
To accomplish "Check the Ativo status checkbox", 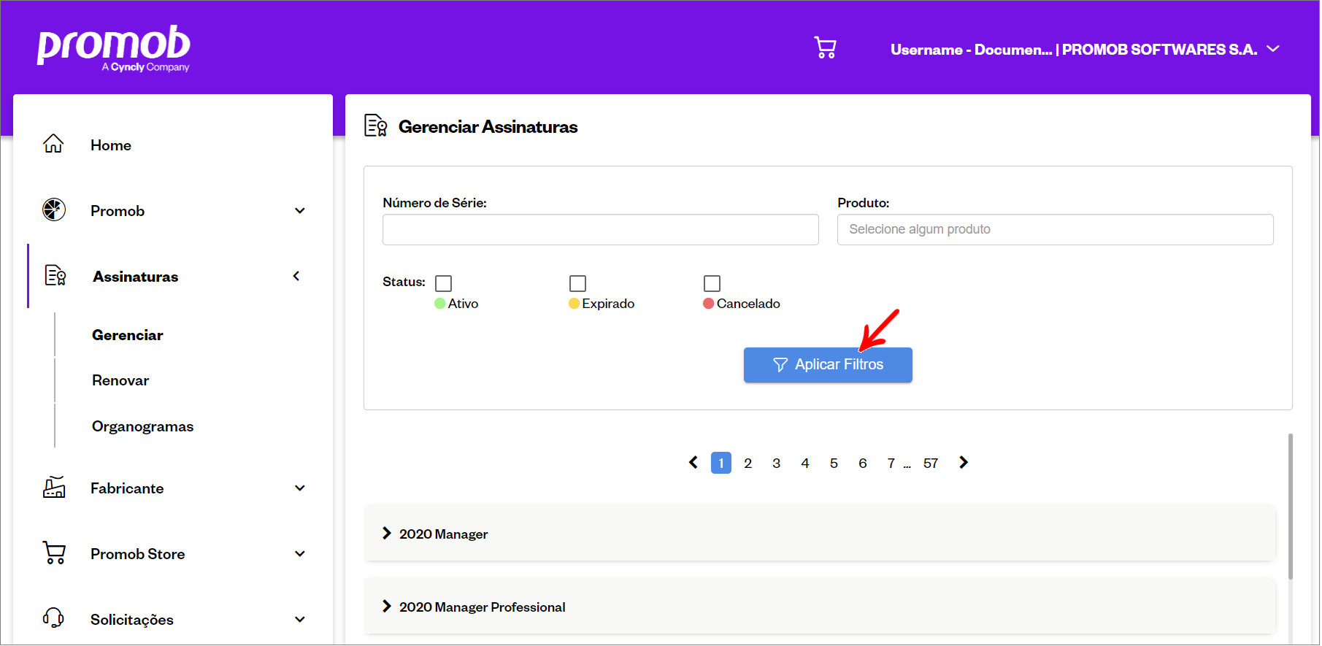I will (x=443, y=283).
